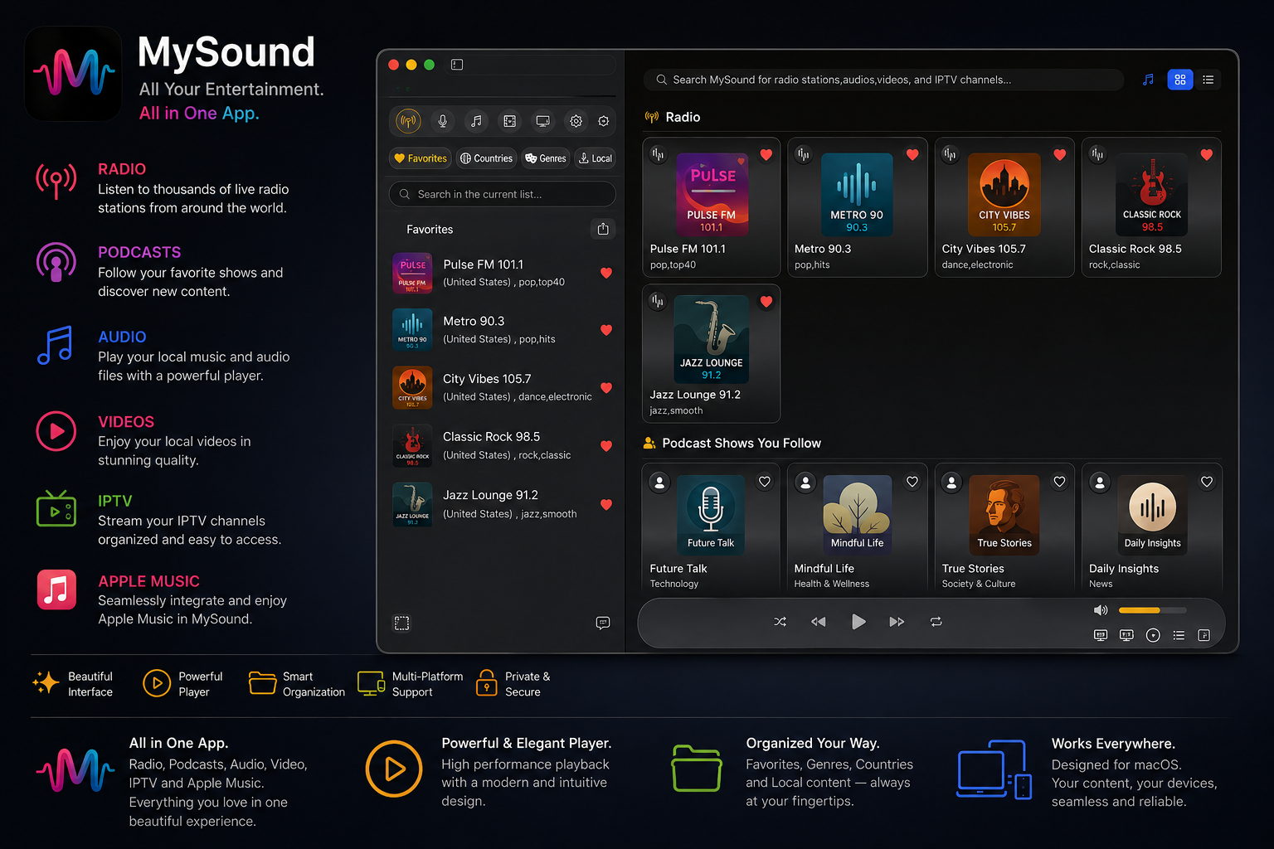This screenshot has width=1274, height=849.
Task: Toggle the heart on the Metro 90.3 card
Action: point(912,154)
